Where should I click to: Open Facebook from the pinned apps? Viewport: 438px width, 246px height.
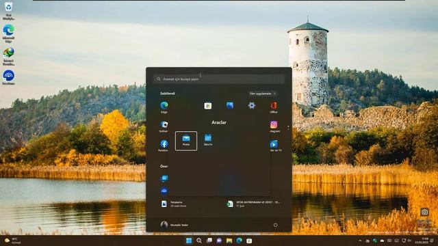pos(164,146)
